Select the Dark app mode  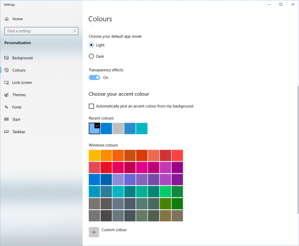tap(91, 56)
